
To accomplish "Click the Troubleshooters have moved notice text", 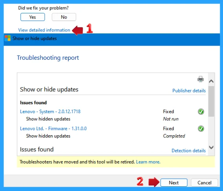I will pyautogui.click(x=77, y=162).
